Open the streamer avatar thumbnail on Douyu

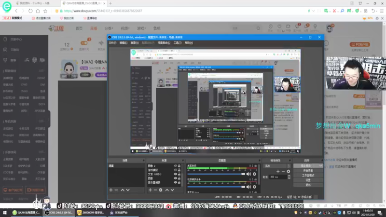coord(69,69)
